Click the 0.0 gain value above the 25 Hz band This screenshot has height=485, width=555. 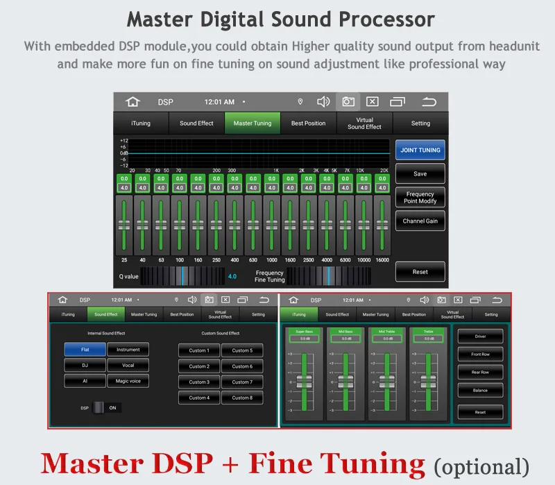[x=124, y=179]
